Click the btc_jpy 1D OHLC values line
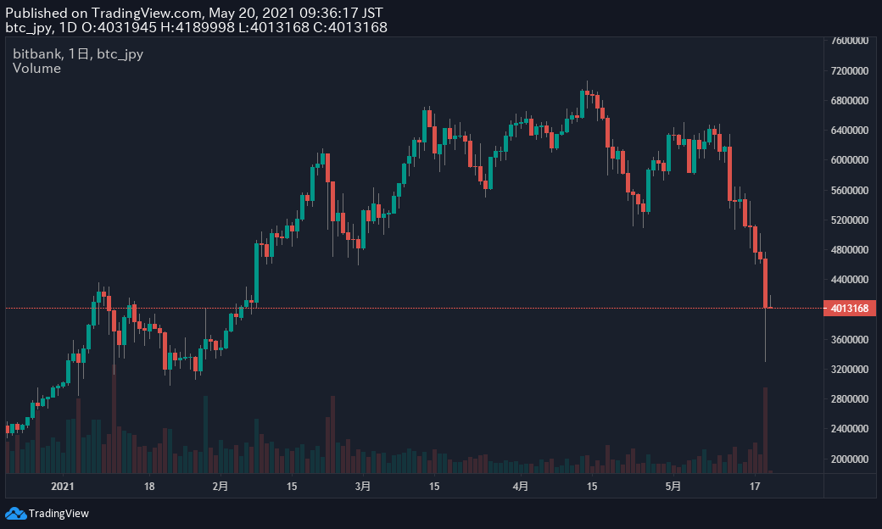882x529 pixels. pyautogui.click(x=196, y=27)
